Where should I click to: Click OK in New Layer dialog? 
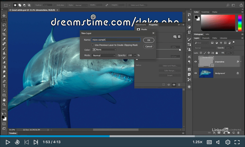tap(148, 40)
